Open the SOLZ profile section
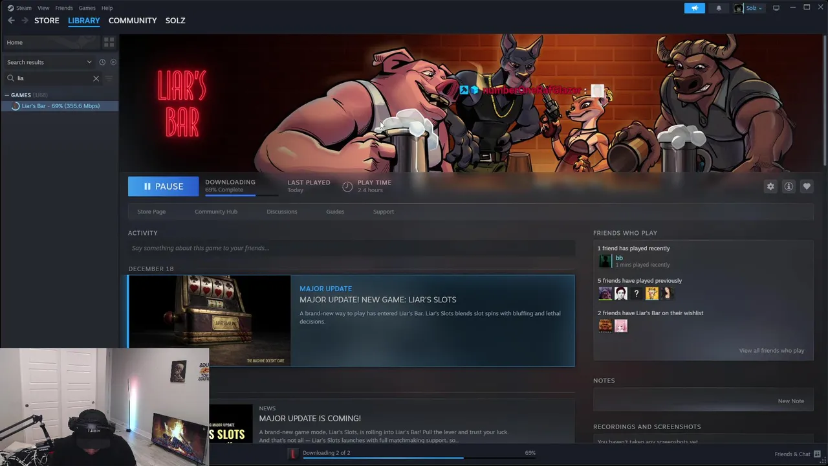The image size is (828, 466). pyautogui.click(x=175, y=21)
